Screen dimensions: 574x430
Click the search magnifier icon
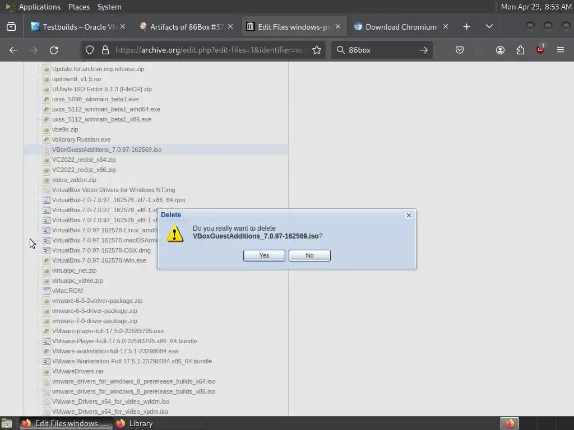tap(340, 50)
